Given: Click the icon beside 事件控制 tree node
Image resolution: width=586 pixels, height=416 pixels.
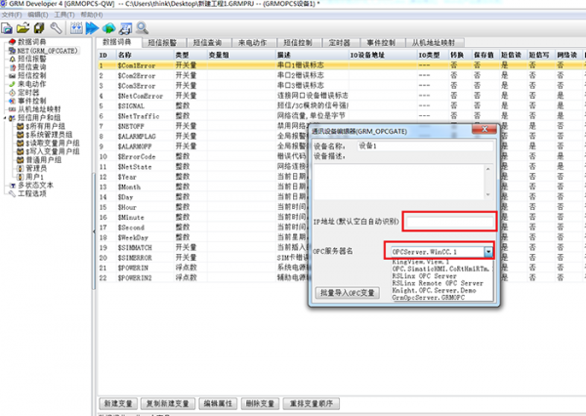Looking at the screenshot, I should coord(12,101).
